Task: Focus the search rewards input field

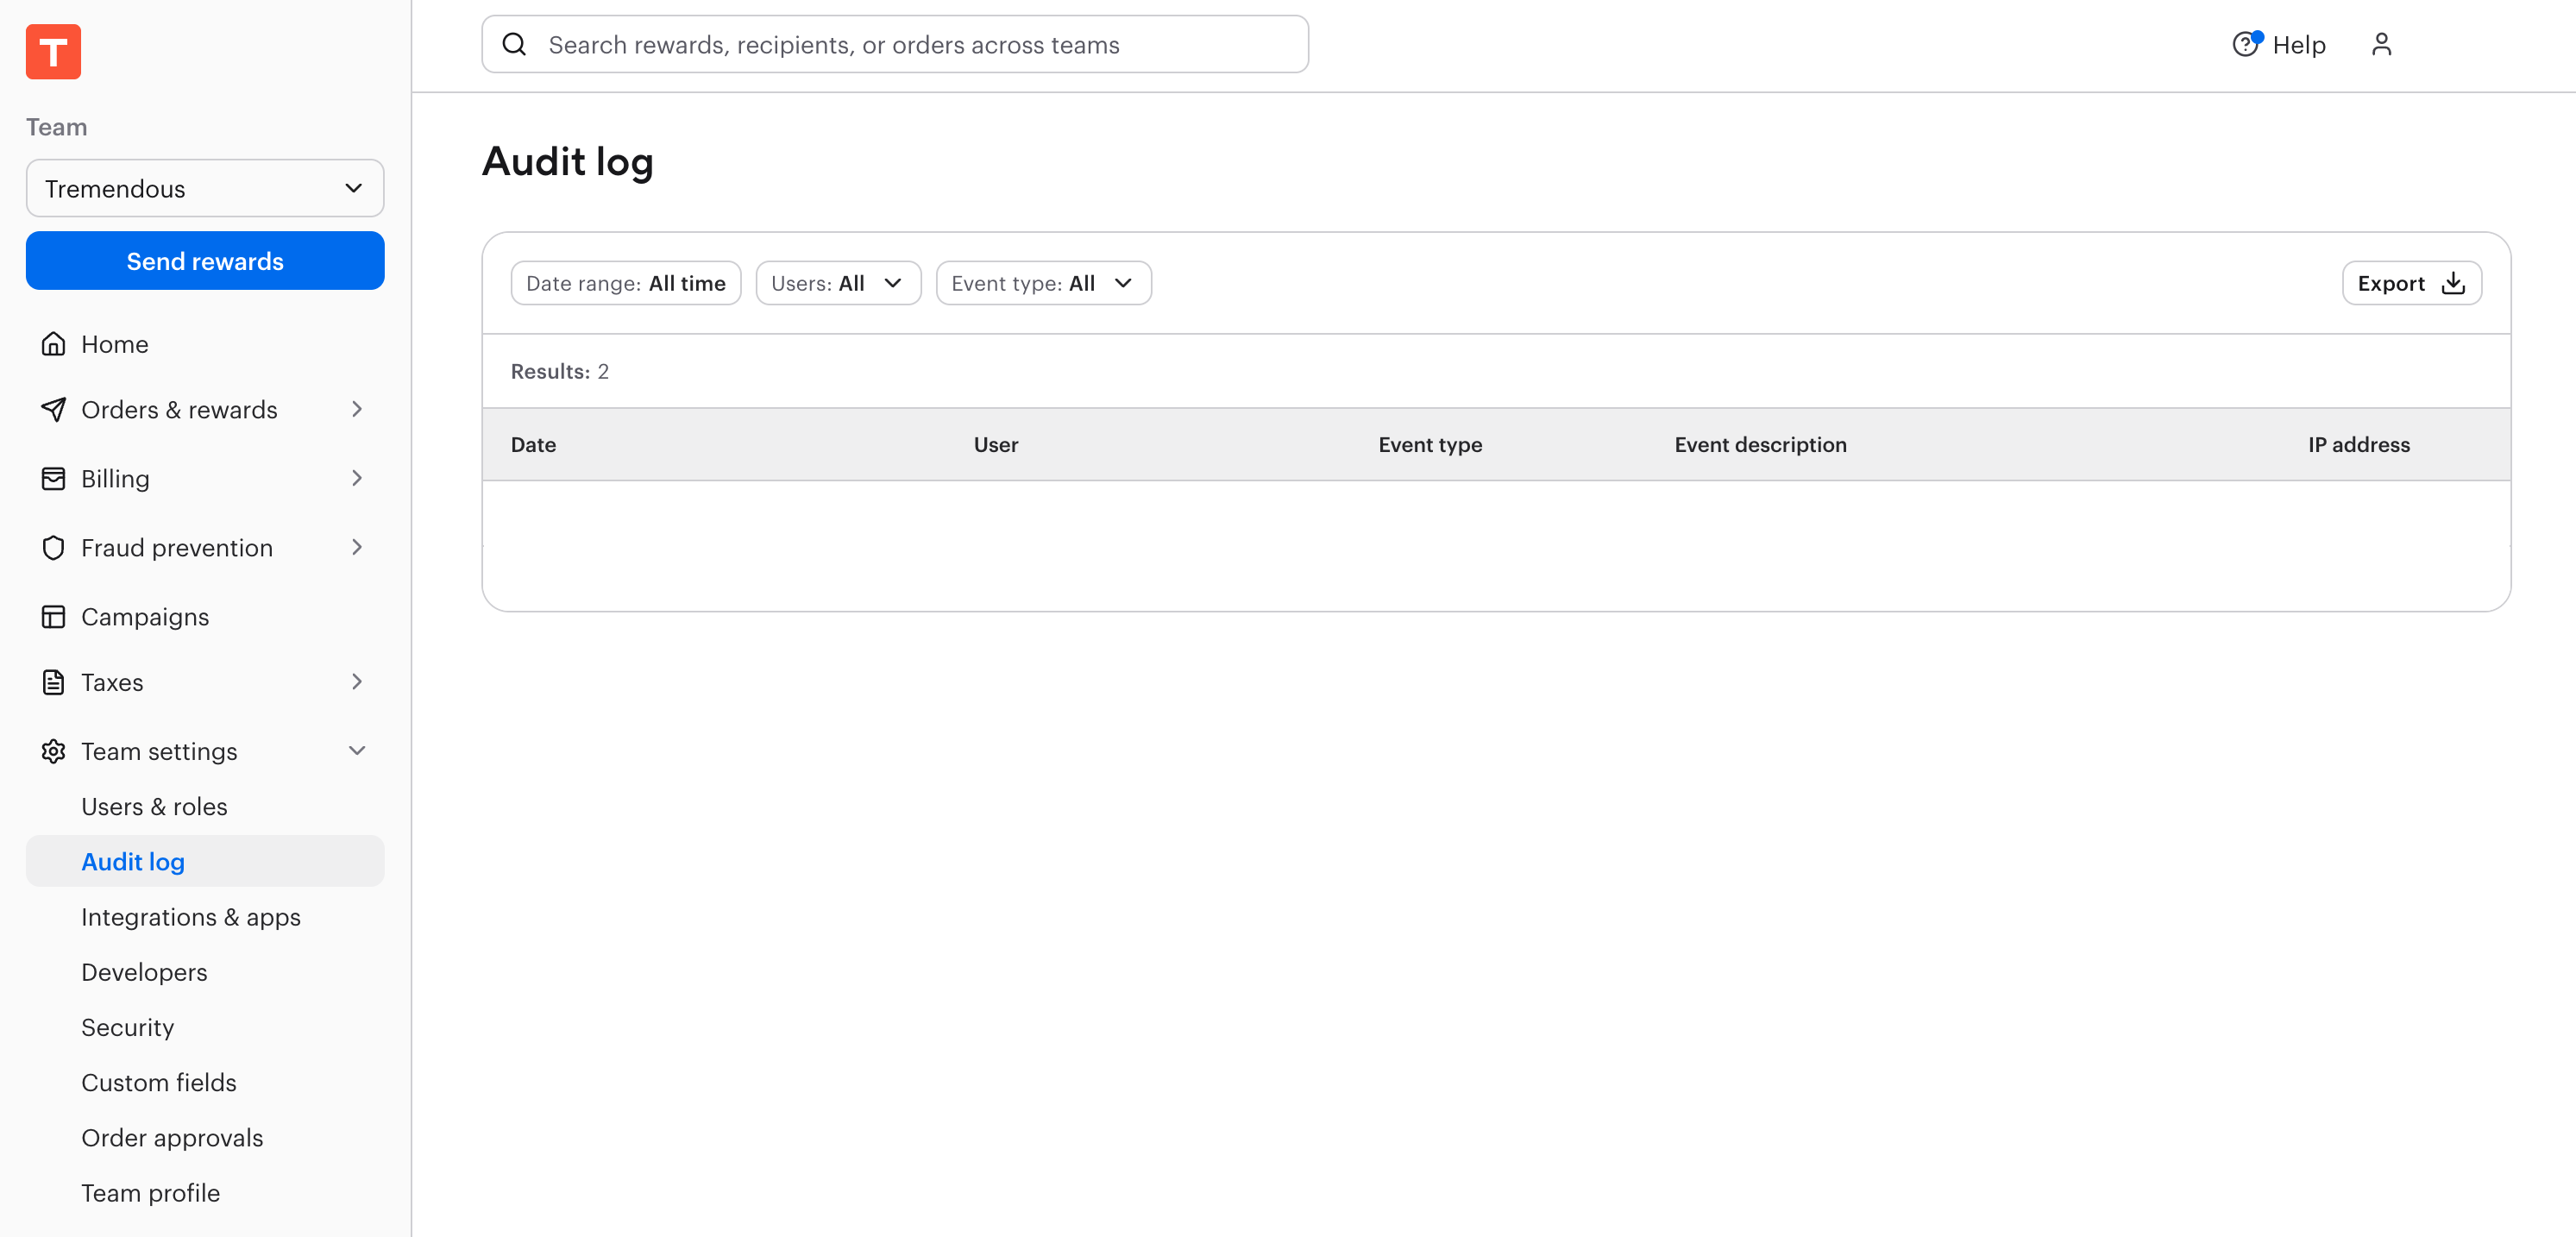Action: [895, 44]
